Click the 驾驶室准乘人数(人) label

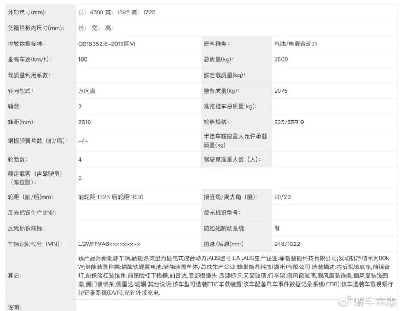(x=232, y=160)
